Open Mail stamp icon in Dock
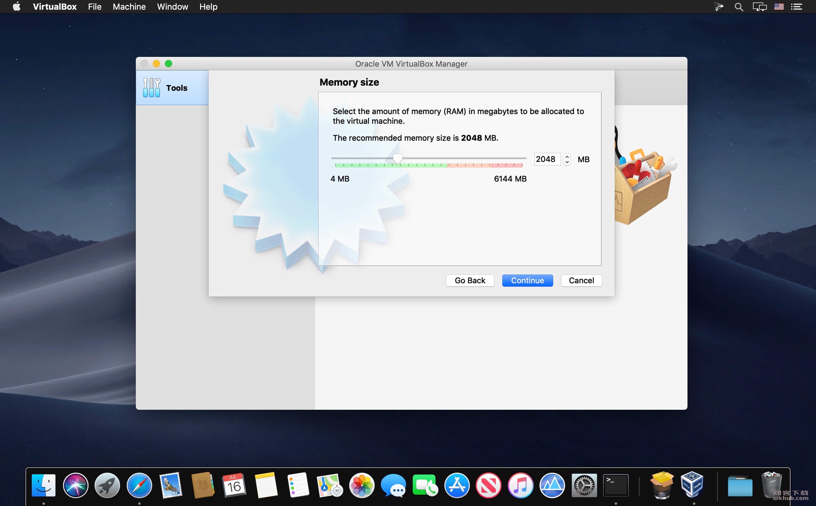 [171, 485]
